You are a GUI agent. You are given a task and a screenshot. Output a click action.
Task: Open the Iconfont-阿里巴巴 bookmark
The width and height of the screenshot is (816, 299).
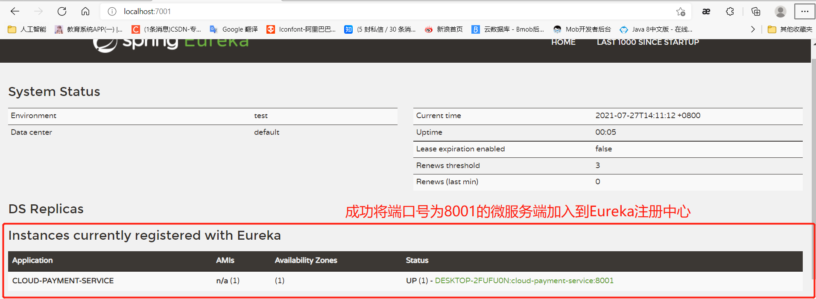[301, 29]
